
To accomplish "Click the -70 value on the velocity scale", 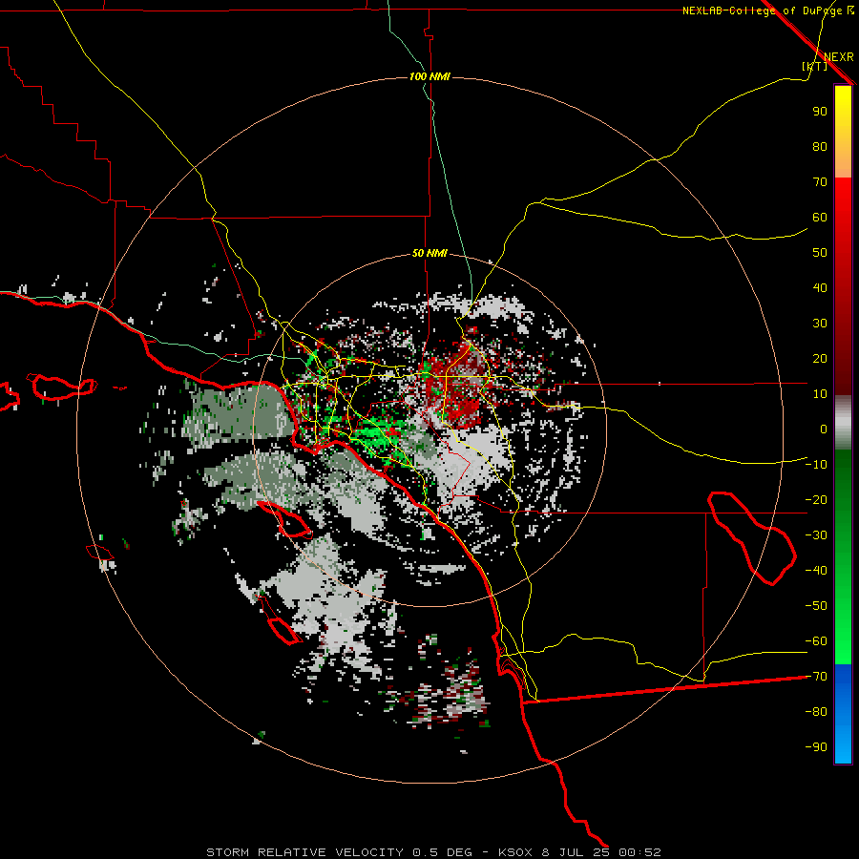I will point(816,677).
